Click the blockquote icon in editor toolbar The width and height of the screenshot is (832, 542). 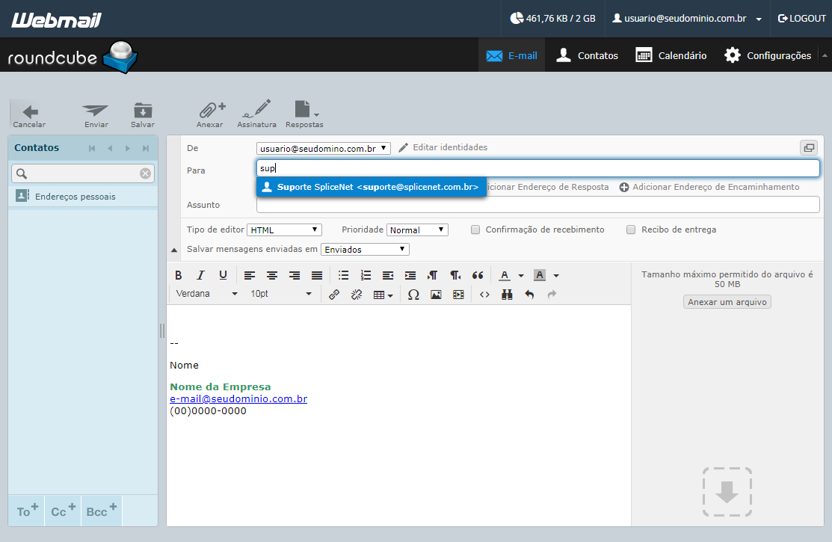click(x=478, y=275)
